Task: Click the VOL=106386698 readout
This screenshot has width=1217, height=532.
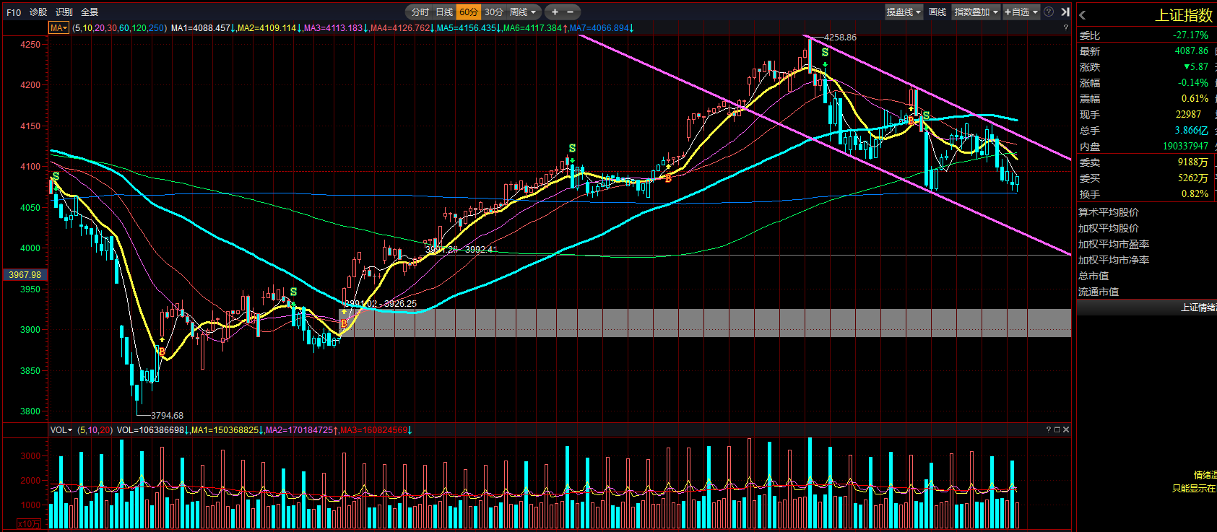Action: [152, 430]
